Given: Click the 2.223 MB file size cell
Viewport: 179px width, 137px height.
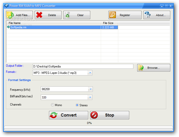Looking at the screenshot, I should [x=109, y=27].
